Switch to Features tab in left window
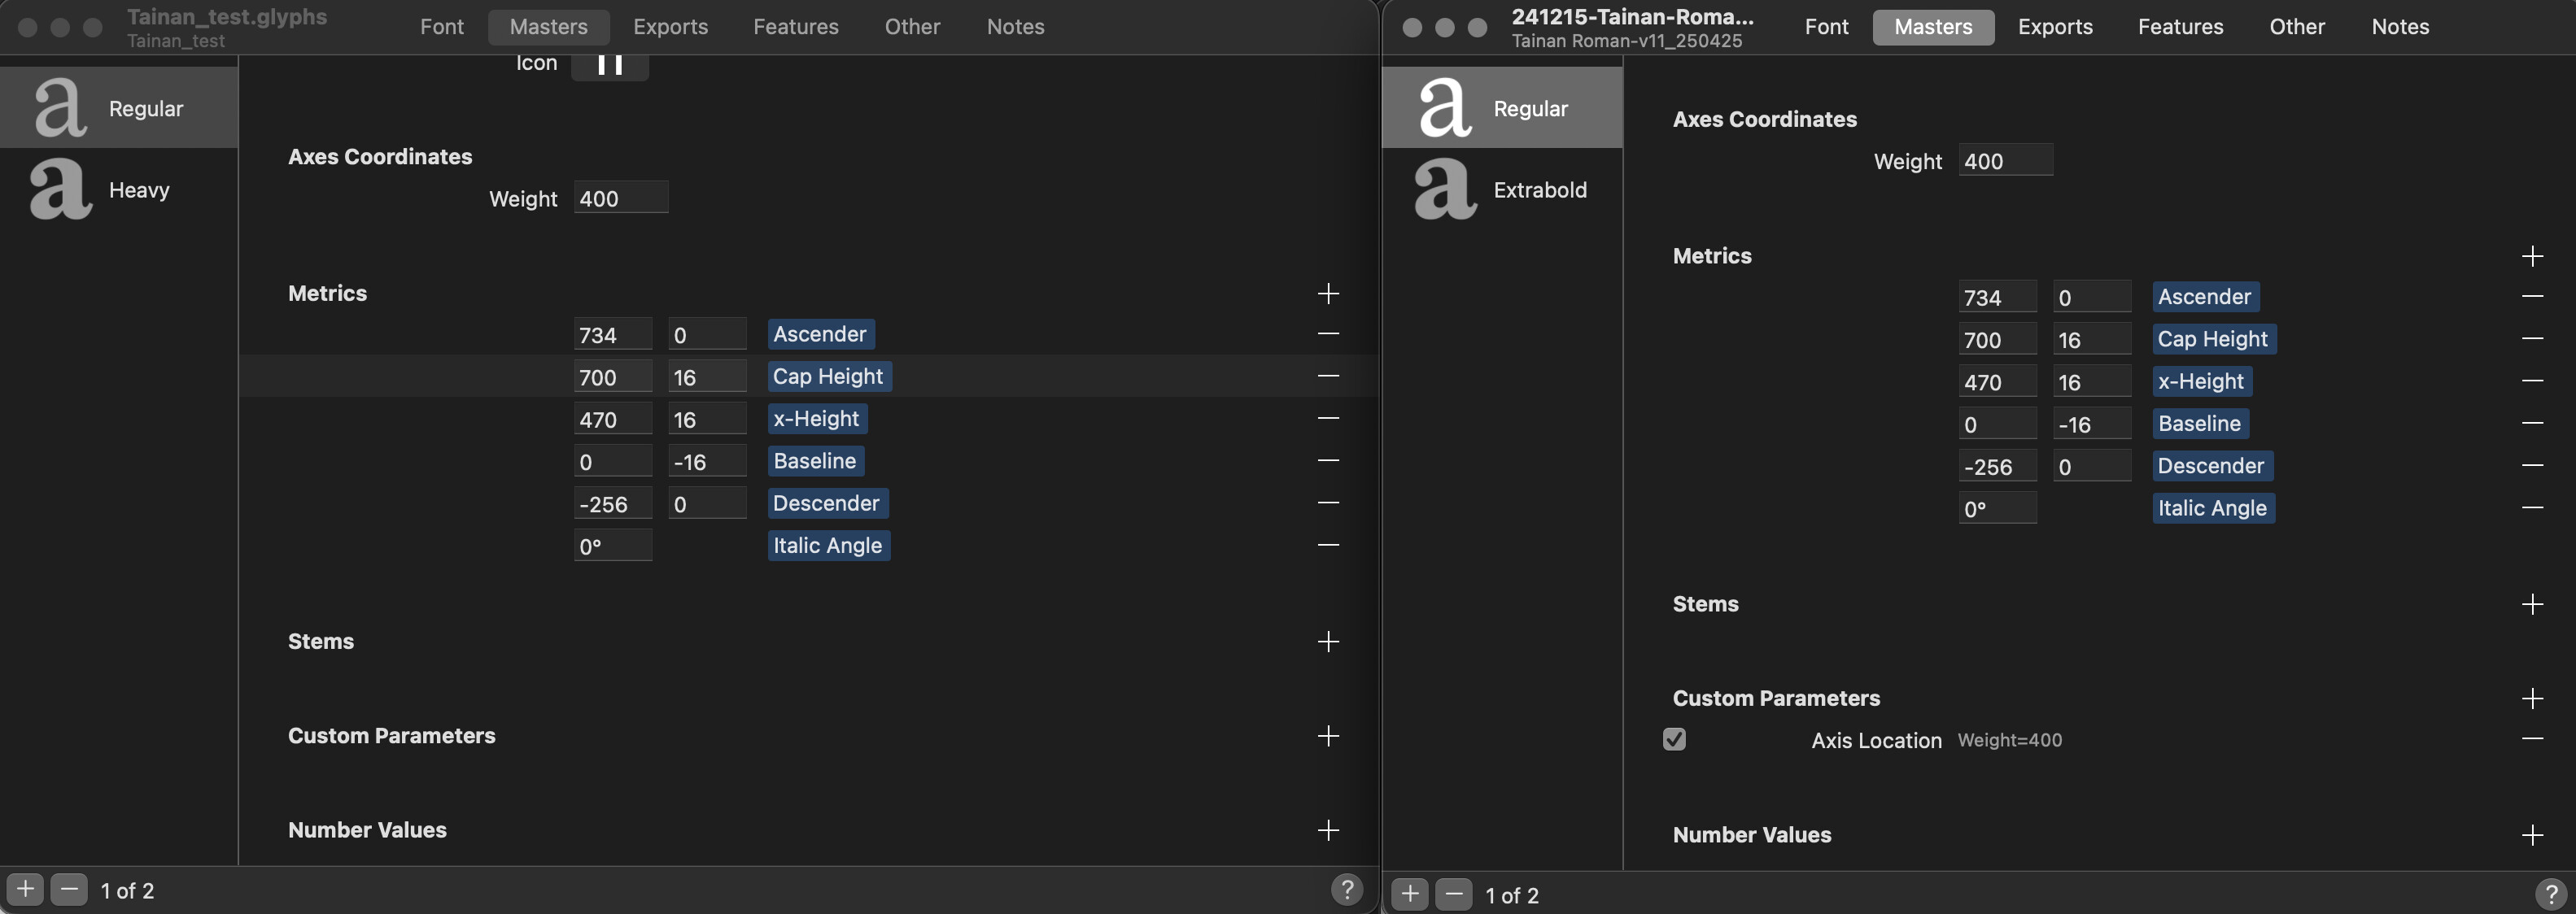The height and width of the screenshot is (914, 2576). tap(795, 27)
